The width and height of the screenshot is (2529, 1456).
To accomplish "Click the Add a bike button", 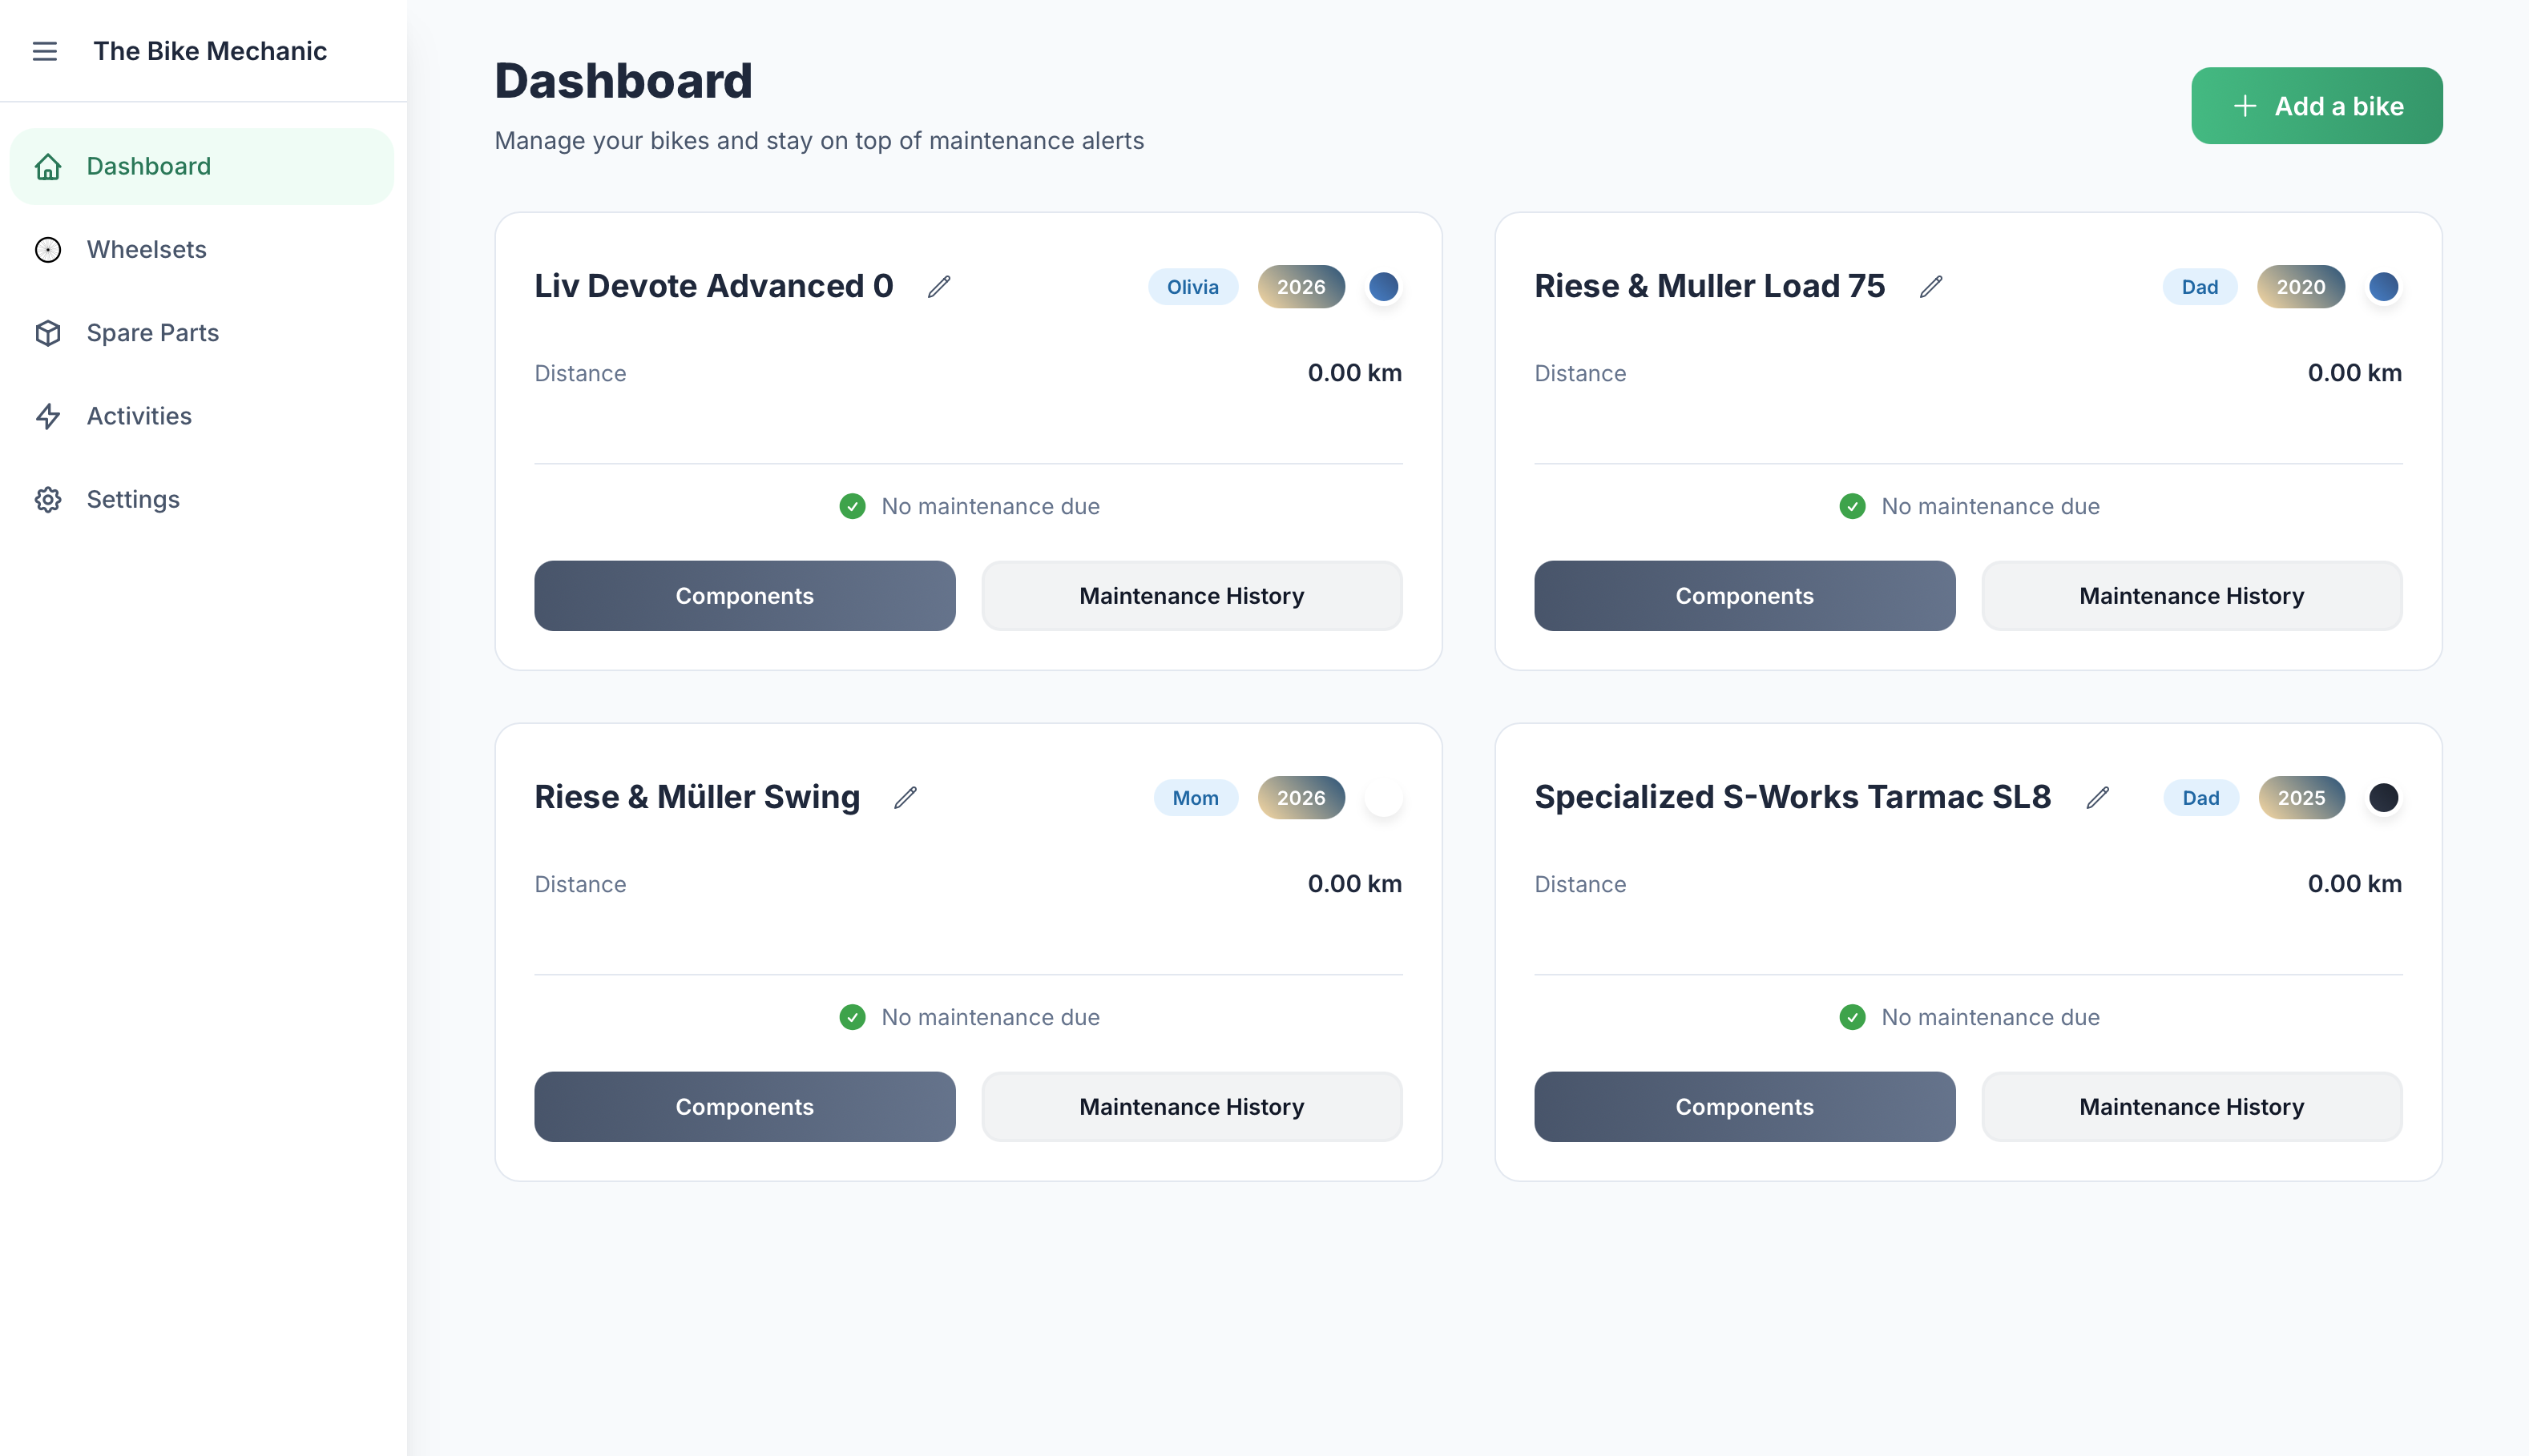I will tap(2316, 105).
